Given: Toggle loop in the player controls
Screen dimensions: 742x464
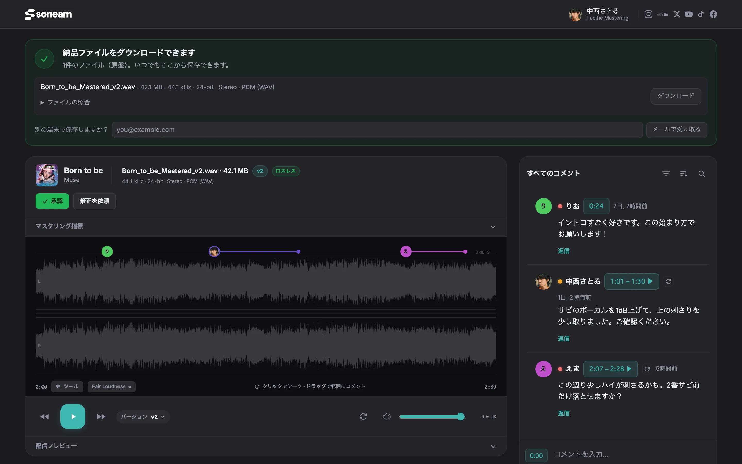Looking at the screenshot, I should (363, 416).
